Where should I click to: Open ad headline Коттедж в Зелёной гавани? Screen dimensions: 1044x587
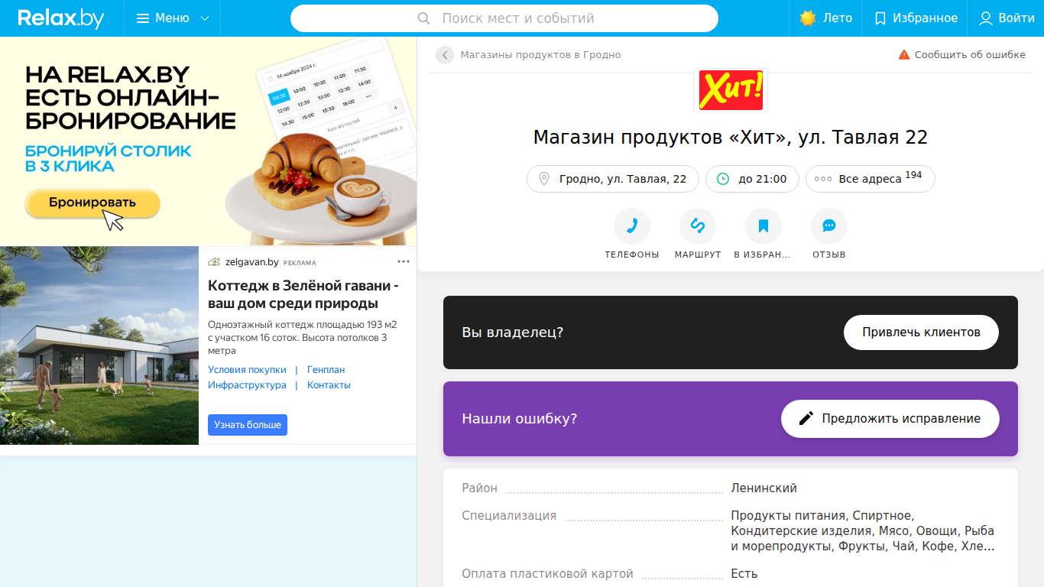(x=303, y=294)
